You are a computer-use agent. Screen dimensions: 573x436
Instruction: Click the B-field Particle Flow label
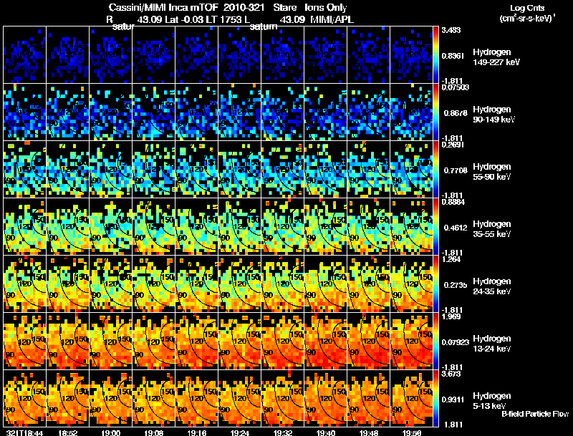tap(535, 414)
